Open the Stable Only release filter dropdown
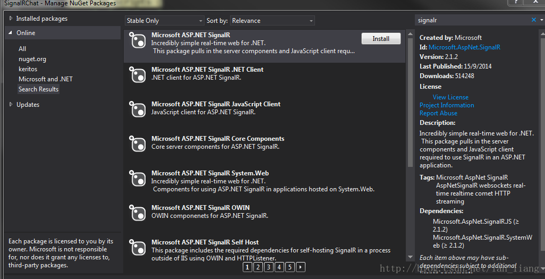Viewport: 545px width, 279px height. coord(165,21)
